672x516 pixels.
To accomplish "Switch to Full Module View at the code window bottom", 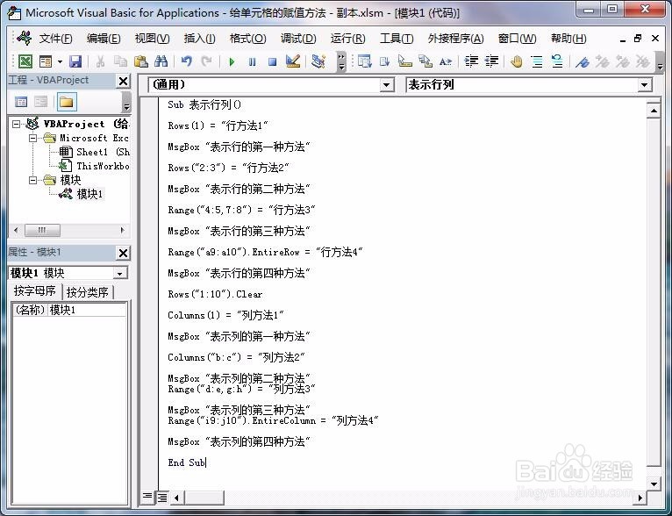I will [162, 498].
